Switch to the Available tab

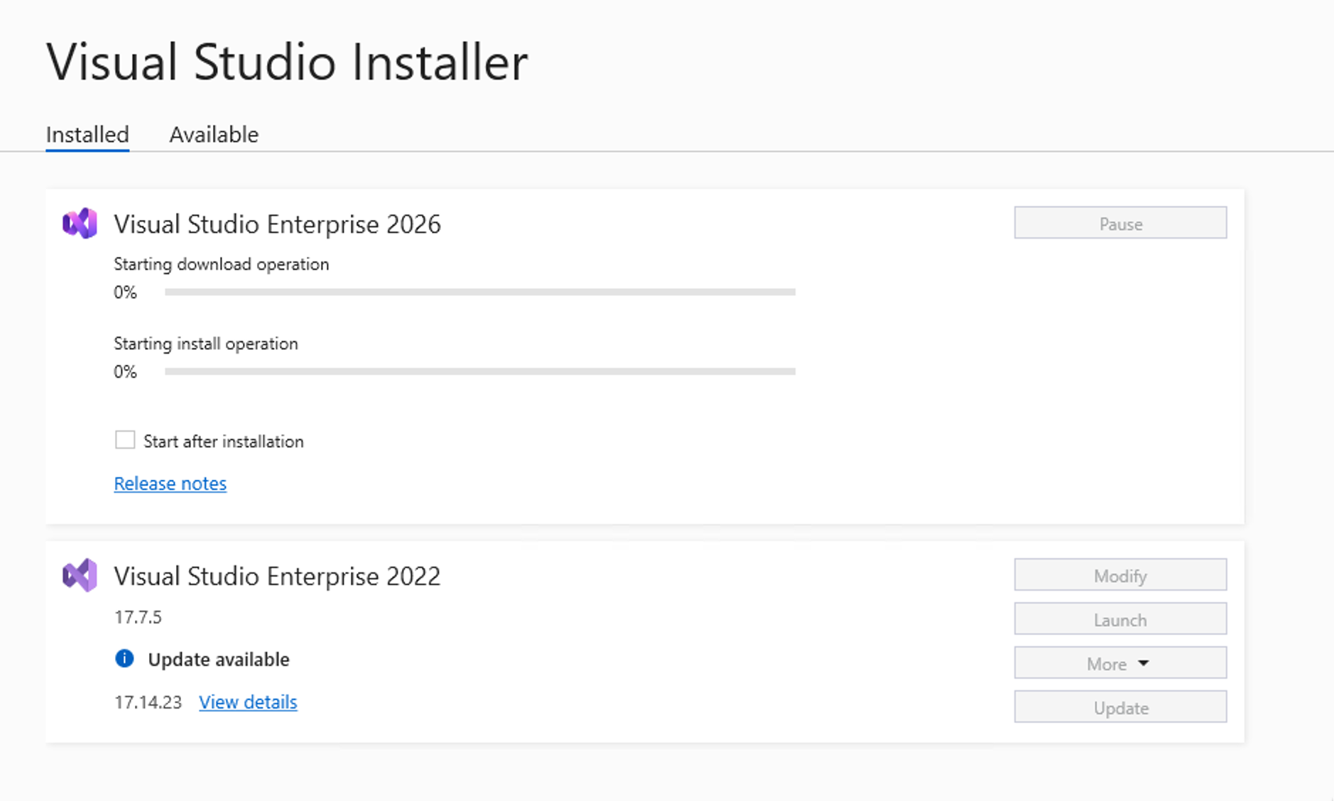point(214,134)
